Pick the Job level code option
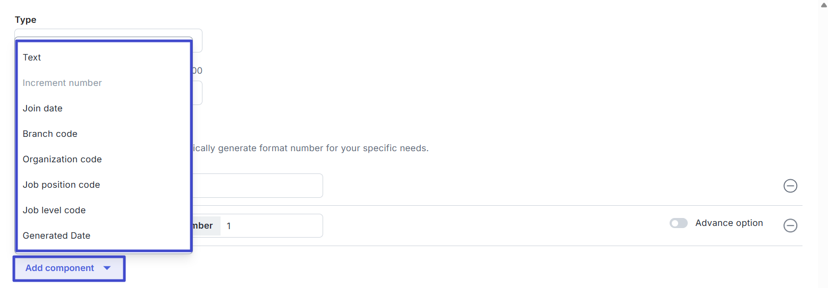 pyautogui.click(x=54, y=210)
